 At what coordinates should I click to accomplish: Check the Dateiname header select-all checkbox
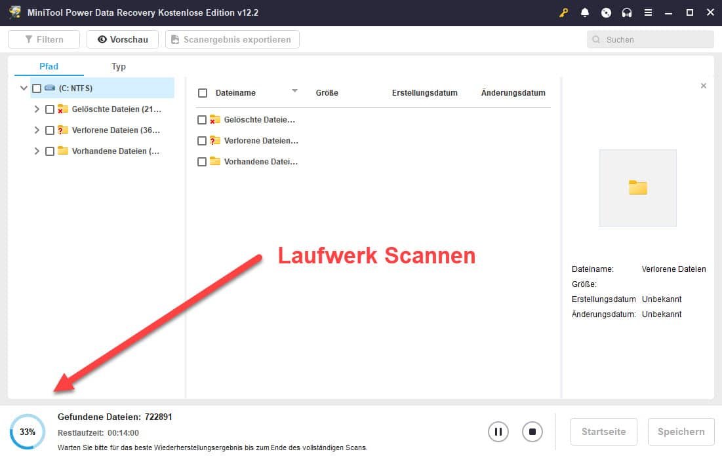click(202, 92)
